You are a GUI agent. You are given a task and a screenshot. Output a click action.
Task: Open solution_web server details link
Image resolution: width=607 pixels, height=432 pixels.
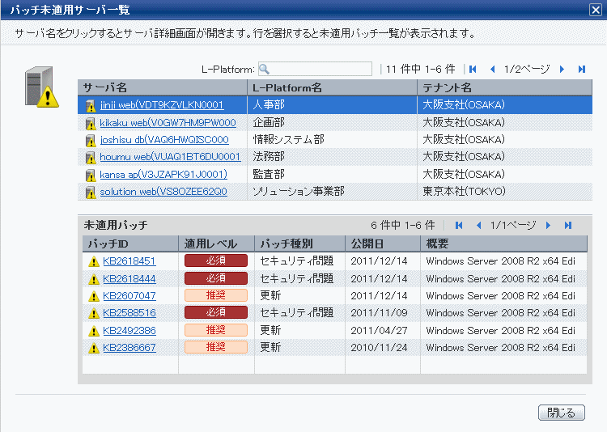coord(163,192)
